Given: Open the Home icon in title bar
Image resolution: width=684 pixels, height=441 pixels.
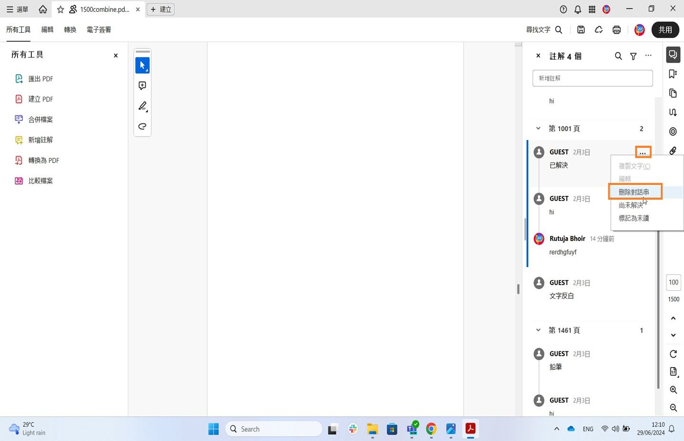Looking at the screenshot, I should click(x=43, y=9).
